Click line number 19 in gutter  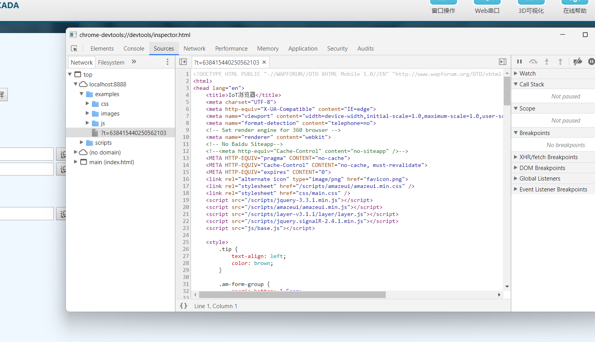(x=186, y=200)
